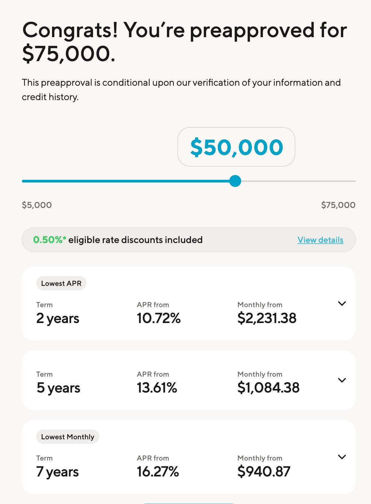Select the Lowest APR badge
The height and width of the screenshot is (504, 371).
pos(61,283)
